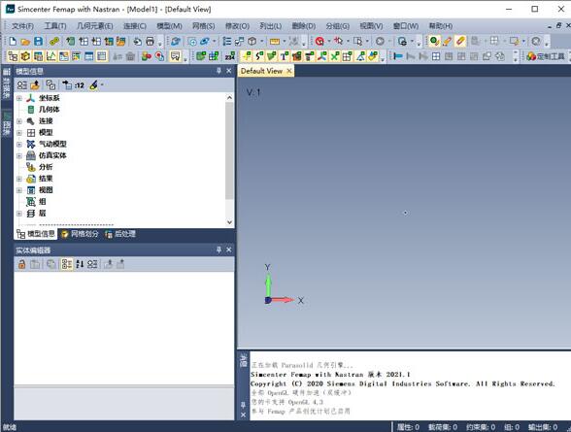Toggle auto-hide pin on messages pane
This screenshot has height=432, width=571.
click(x=243, y=405)
